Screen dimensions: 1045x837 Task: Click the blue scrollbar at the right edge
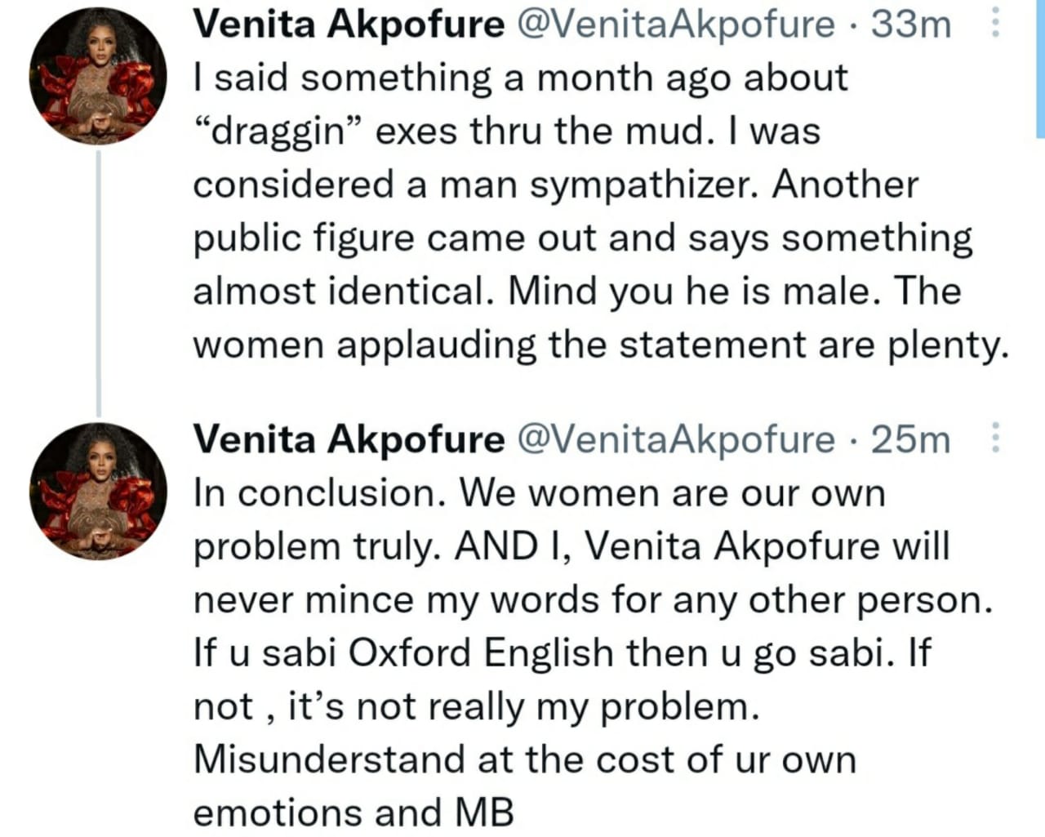pyautogui.click(x=1040, y=69)
